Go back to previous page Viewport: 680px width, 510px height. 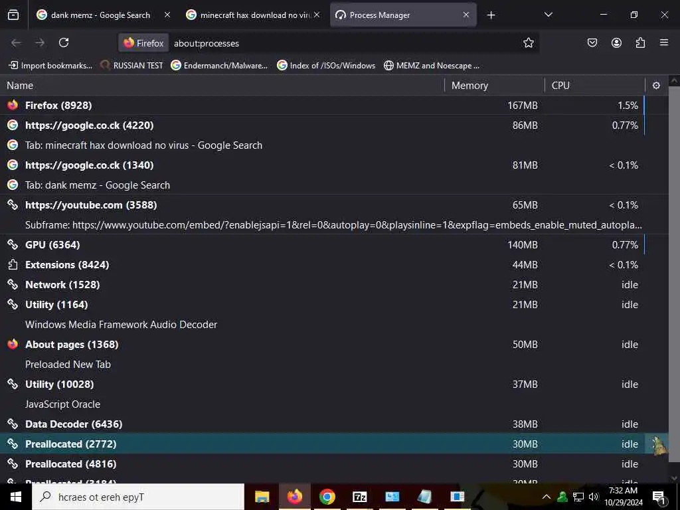(x=16, y=42)
